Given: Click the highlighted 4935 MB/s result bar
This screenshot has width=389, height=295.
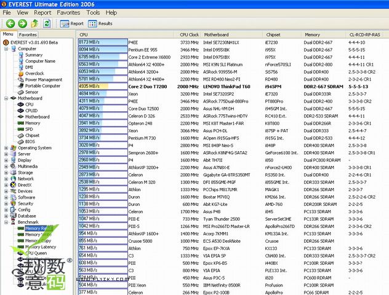Looking at the screenshot, I should [x=103, y=87].
